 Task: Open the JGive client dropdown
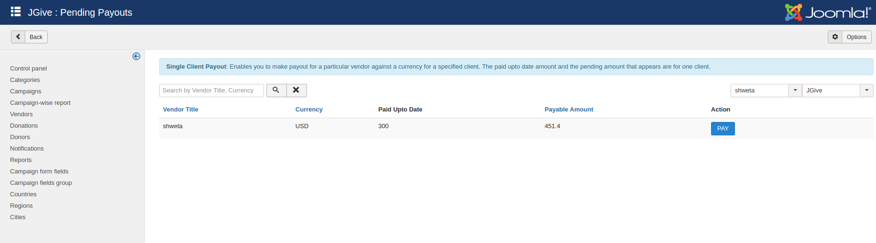point(837,91)
